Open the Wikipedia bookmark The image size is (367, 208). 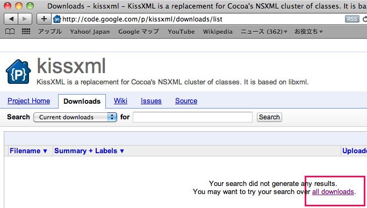(218, 32)
